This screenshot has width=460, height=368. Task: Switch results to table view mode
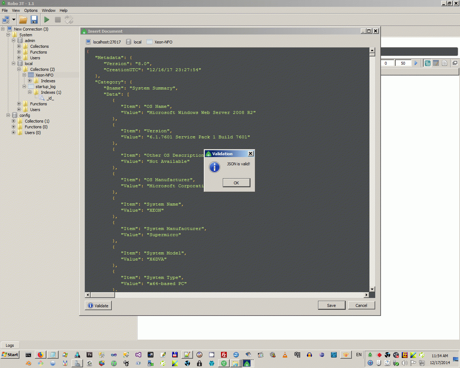(x=436, y=63)
